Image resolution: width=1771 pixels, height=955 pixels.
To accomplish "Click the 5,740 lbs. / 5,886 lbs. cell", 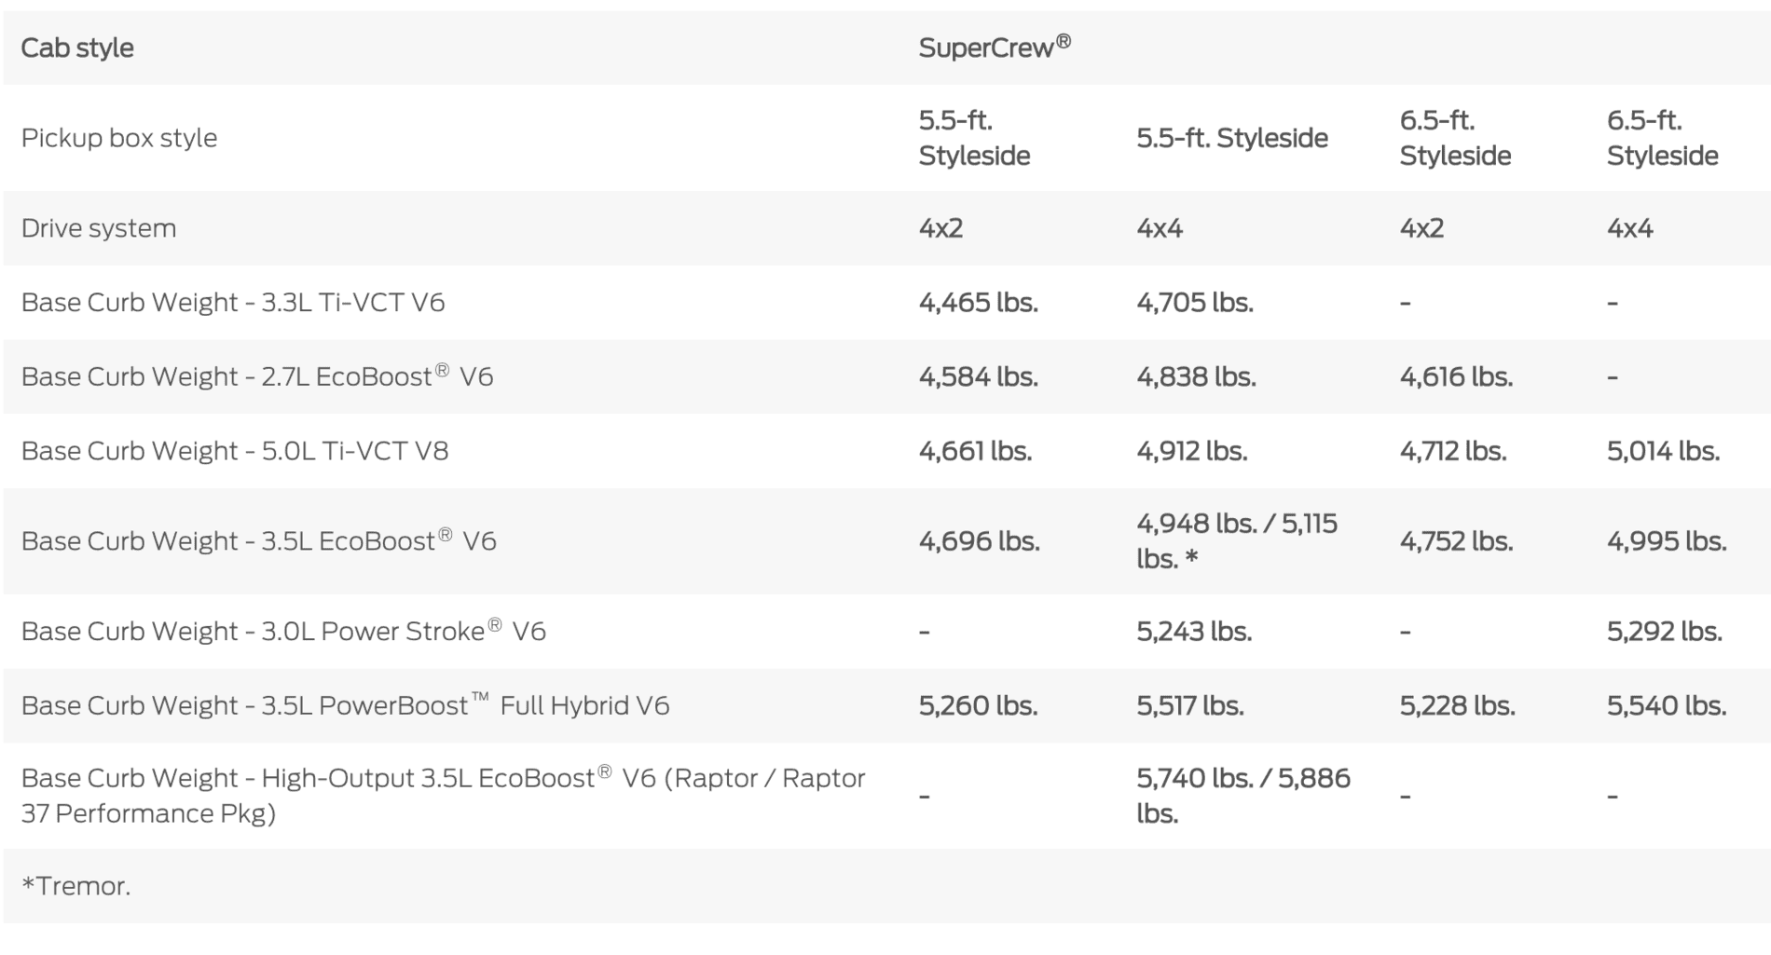I will coord(1242,796).
